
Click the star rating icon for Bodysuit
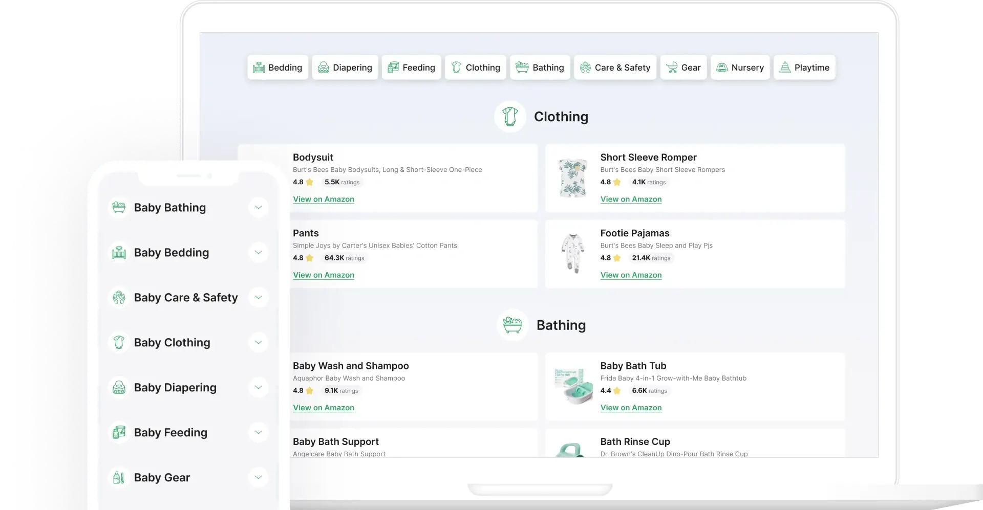[x=310, y=182]
